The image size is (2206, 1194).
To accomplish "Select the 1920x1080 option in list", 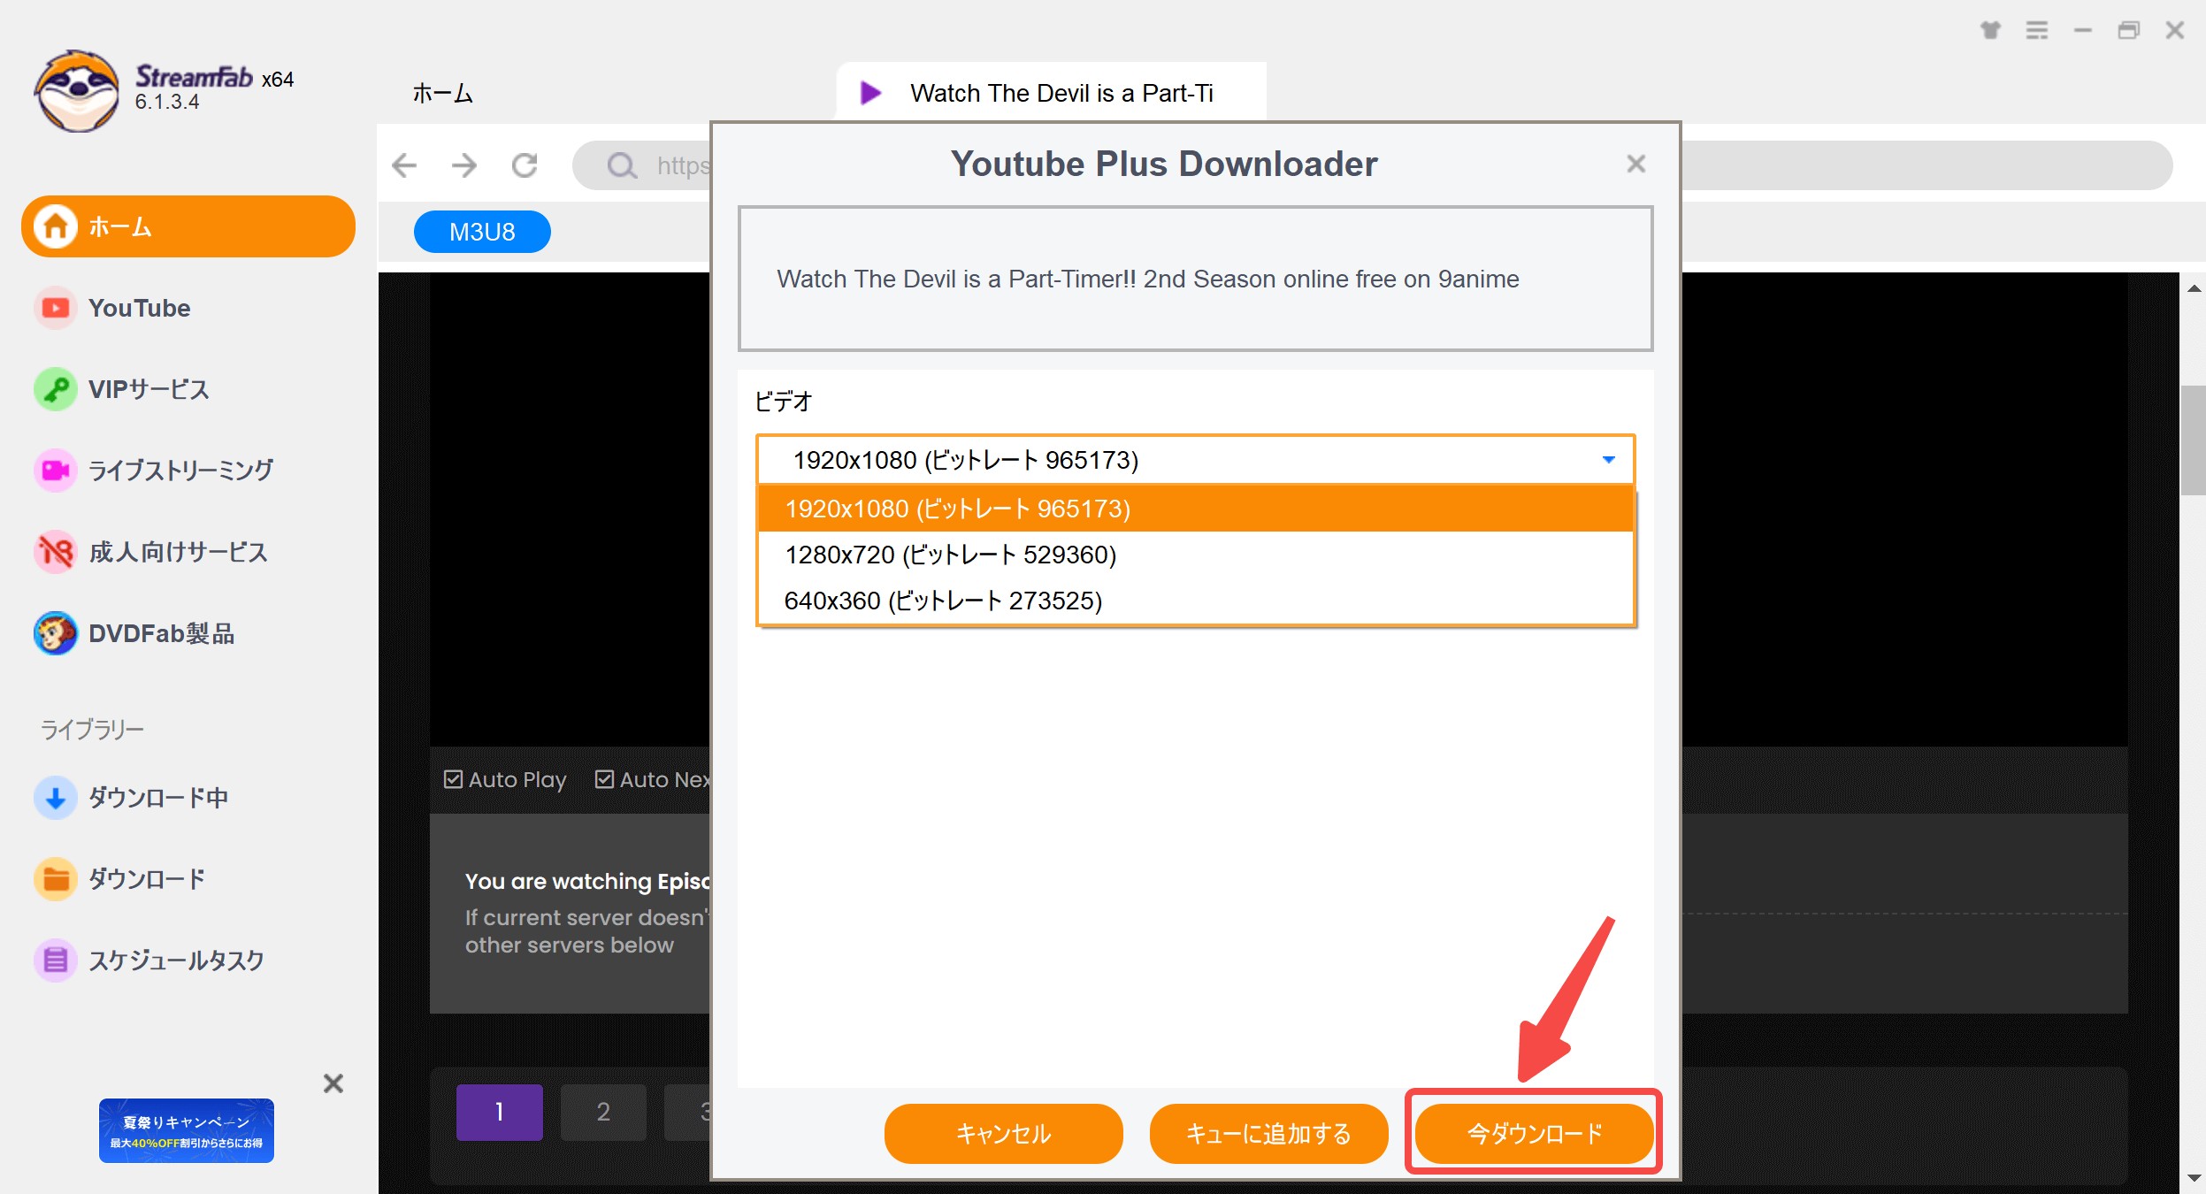I will [1195, 509].
